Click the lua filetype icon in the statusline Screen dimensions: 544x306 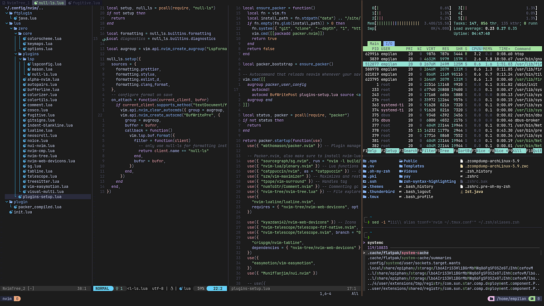pos(180,288)
